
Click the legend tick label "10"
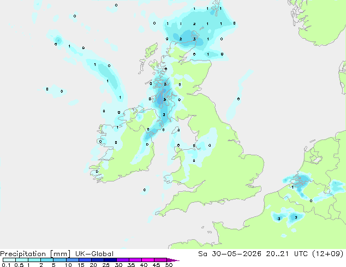pyautogui.click(x=68, y=265)
